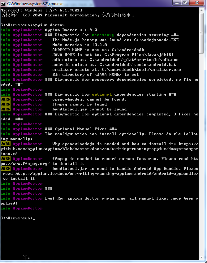Click the green word necessary
The width and height of the screenshot is (207, 263).
point(103,35)
